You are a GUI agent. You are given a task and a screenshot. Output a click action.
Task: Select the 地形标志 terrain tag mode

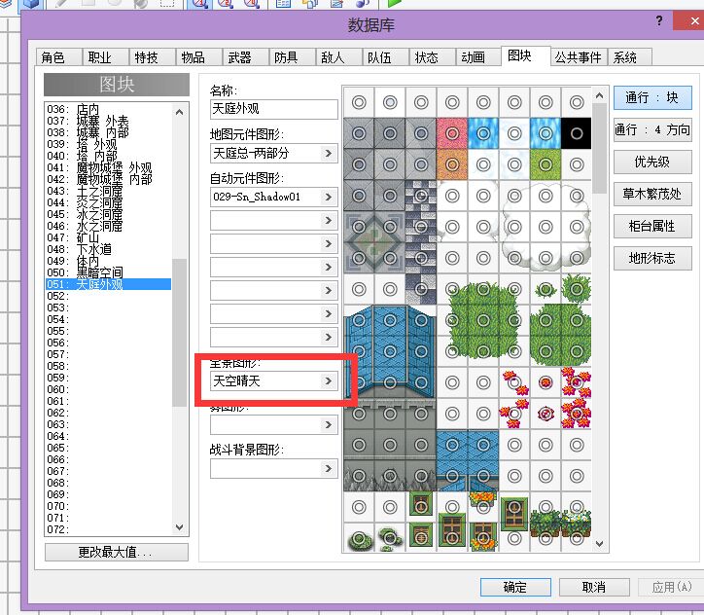point(652,258)
